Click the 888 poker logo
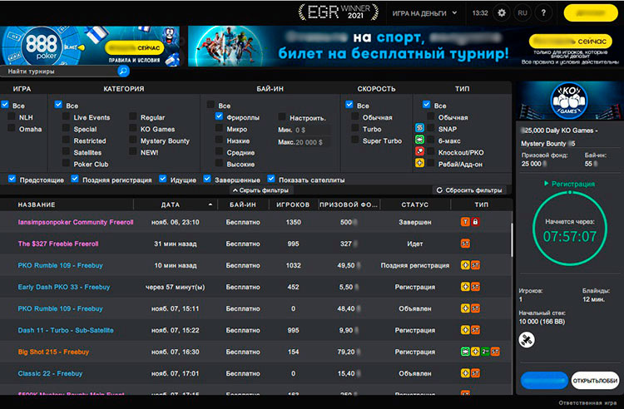 click(42, 46)
